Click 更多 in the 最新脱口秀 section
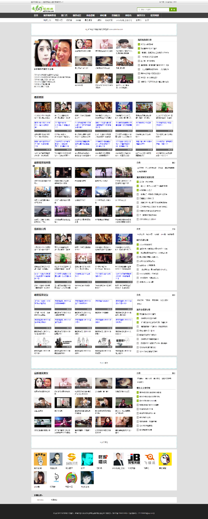Screen dimensions: 208x519 [x=174, y=229]
